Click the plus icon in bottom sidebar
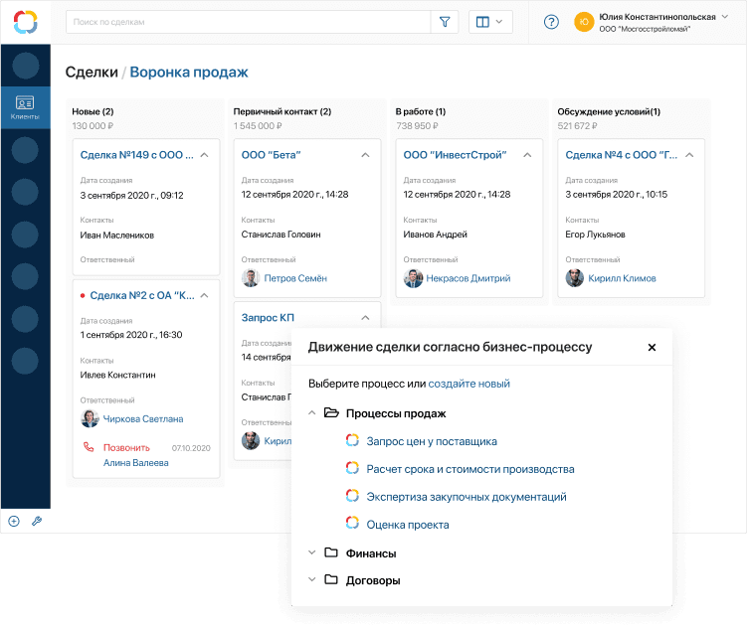 tap(14, 521)
